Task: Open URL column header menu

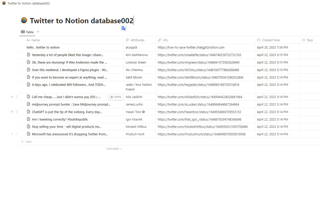Action: point(205,40)
